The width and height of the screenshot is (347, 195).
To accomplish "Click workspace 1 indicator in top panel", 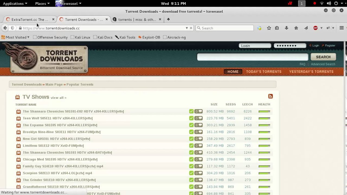I will pyautogui.click(x=301, y=4).
